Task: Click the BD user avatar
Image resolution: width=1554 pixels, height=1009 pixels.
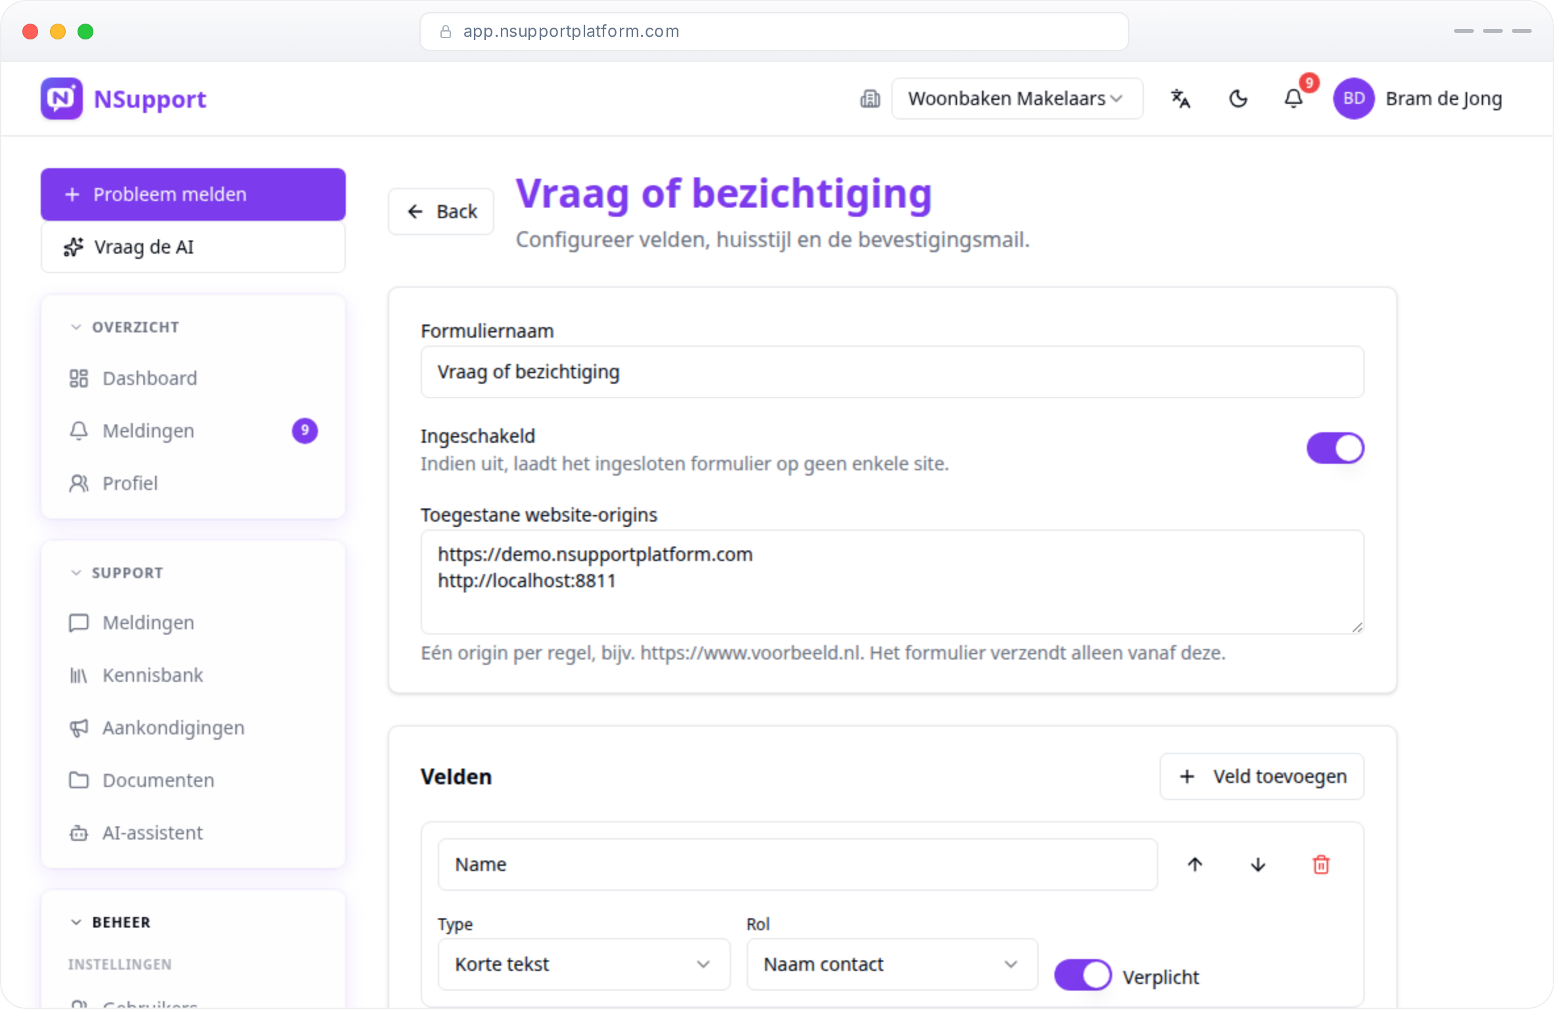Action: [x=1354, y=99]
